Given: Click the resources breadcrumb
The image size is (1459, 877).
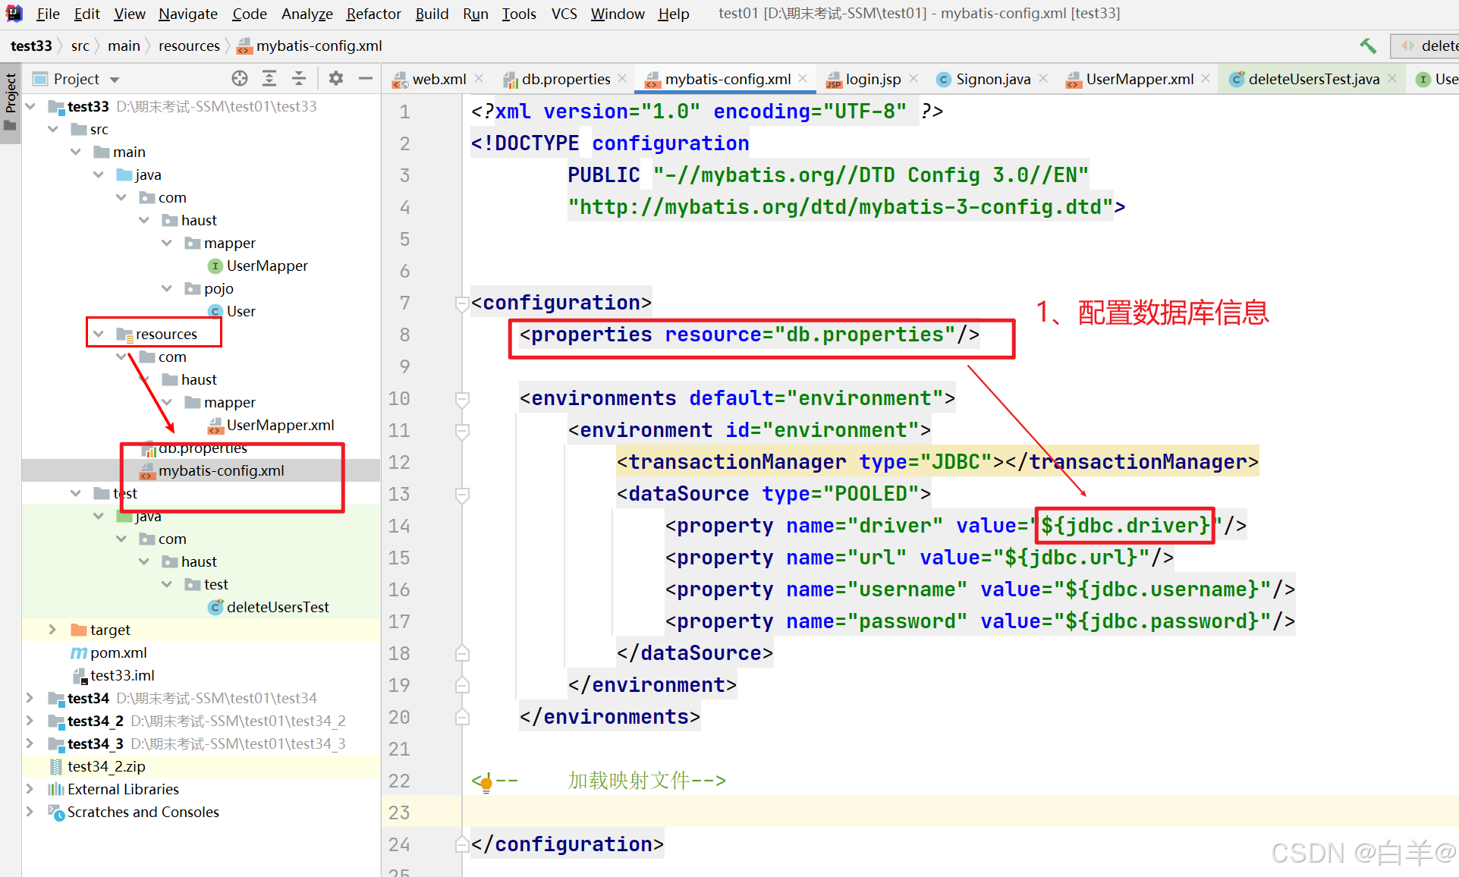Looking at the screenshot, I should [189, 46].
